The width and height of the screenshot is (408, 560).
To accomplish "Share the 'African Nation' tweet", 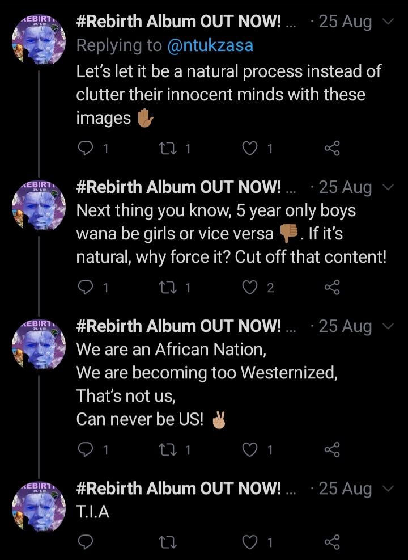I will pyautogui.click(x=332, y=450).
